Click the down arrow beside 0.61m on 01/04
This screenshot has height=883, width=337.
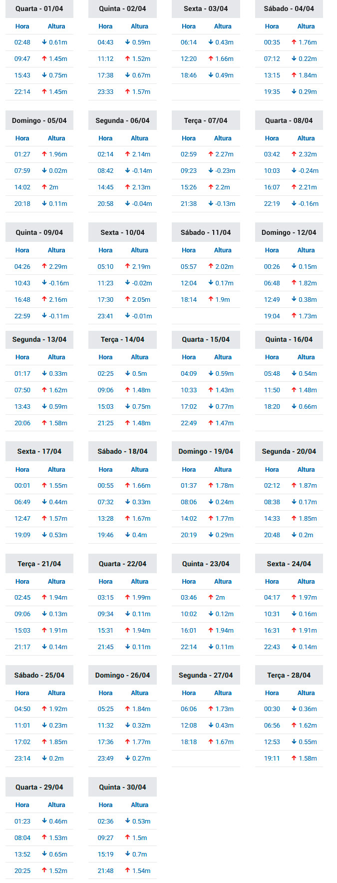pyautogui.click(x=44, y=42)
